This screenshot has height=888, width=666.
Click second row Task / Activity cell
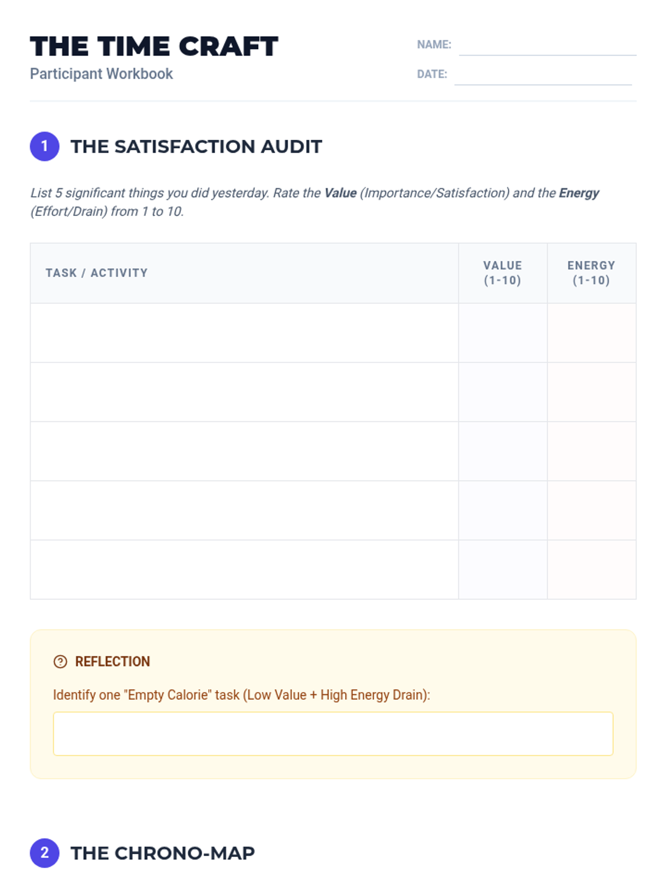click(244, 392)
